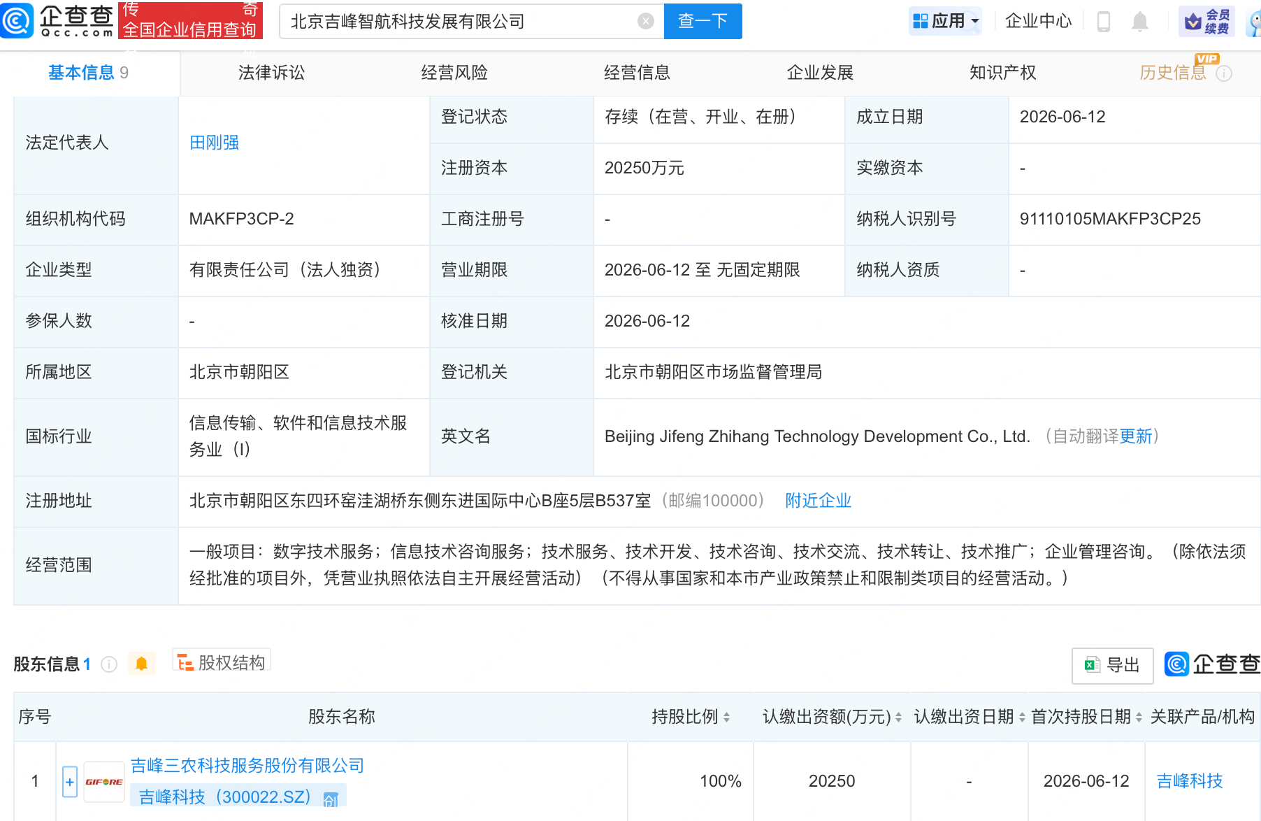
Task: Open legal representative 田刚强 link
Action: tap(214, 143)
